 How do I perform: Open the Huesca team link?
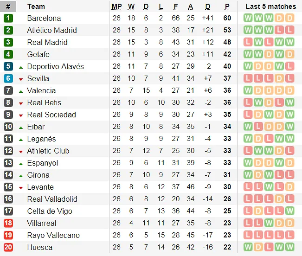(x=40, y=247)
